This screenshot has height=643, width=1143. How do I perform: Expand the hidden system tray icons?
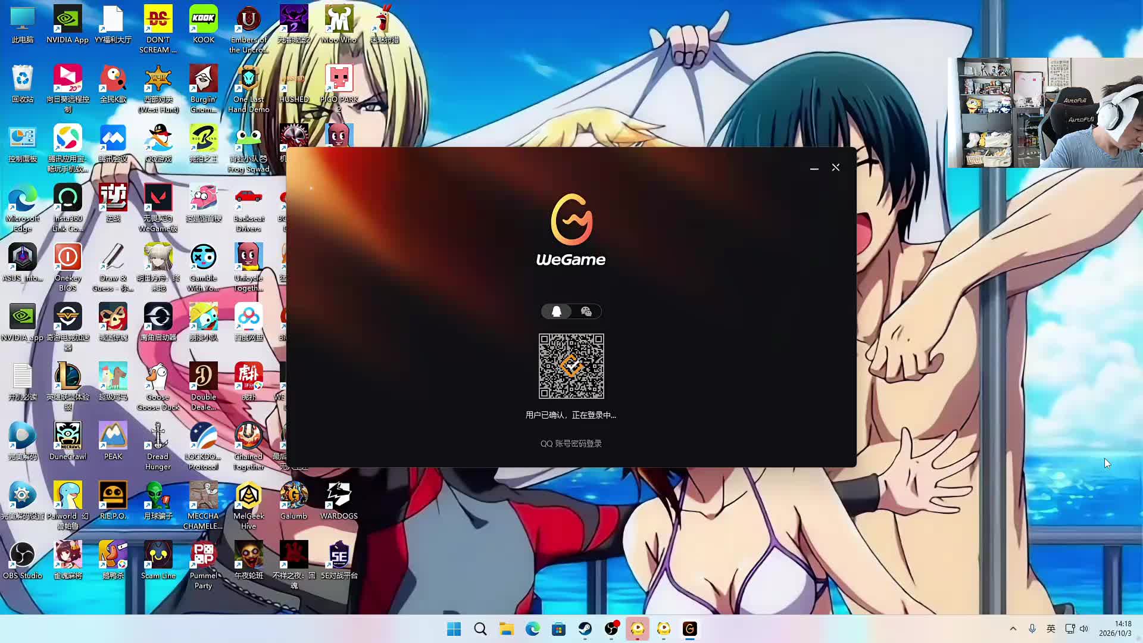tap(1013, 629)
